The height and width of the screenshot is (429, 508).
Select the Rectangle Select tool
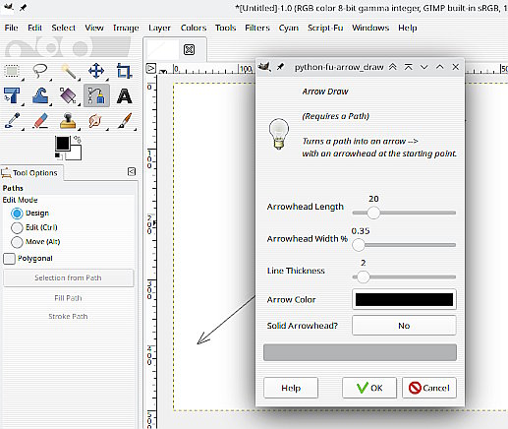[x=12, y=71]
